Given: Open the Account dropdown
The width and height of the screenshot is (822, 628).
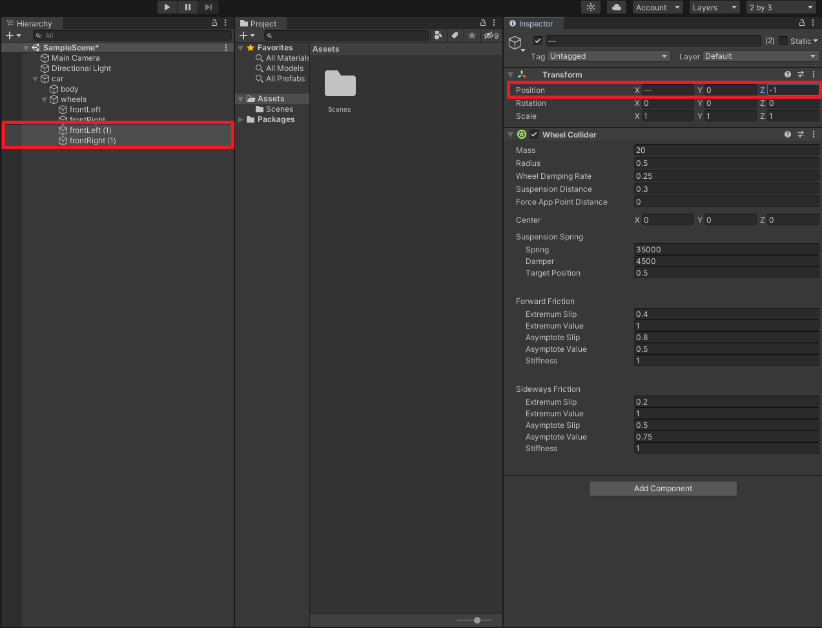Looking at the screenshot, I should pos(658,7).
